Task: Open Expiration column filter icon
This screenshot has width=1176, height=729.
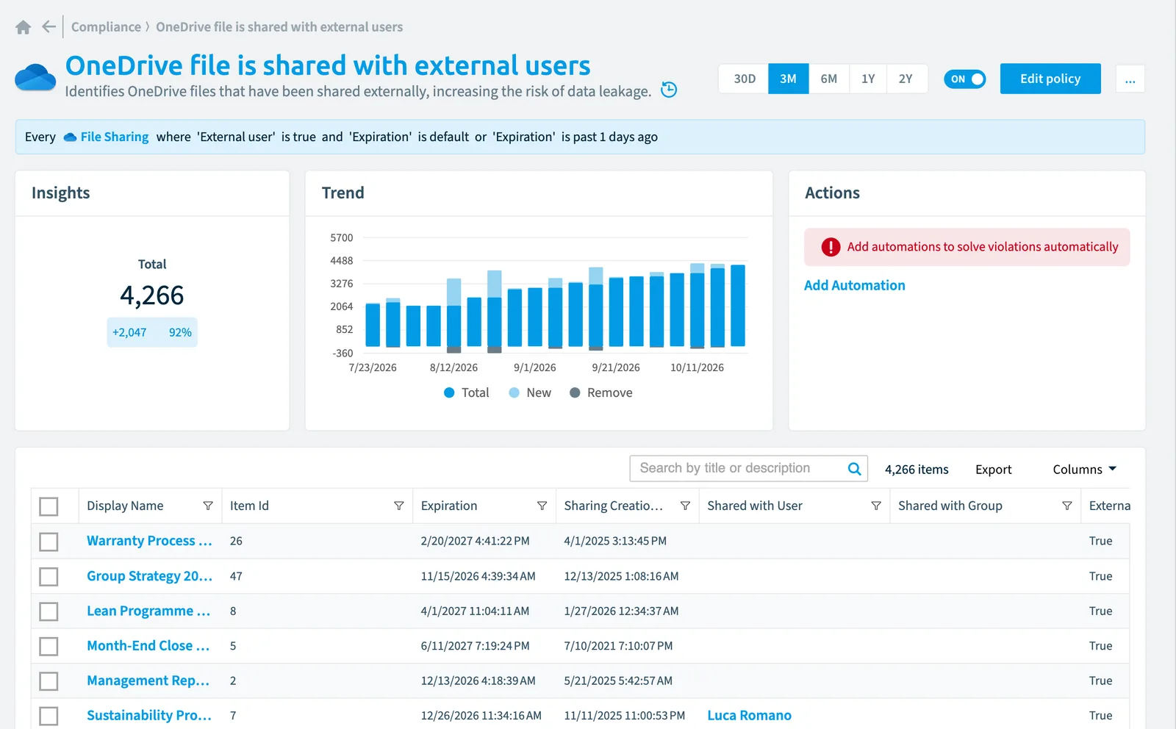Action: pos(542,506)
